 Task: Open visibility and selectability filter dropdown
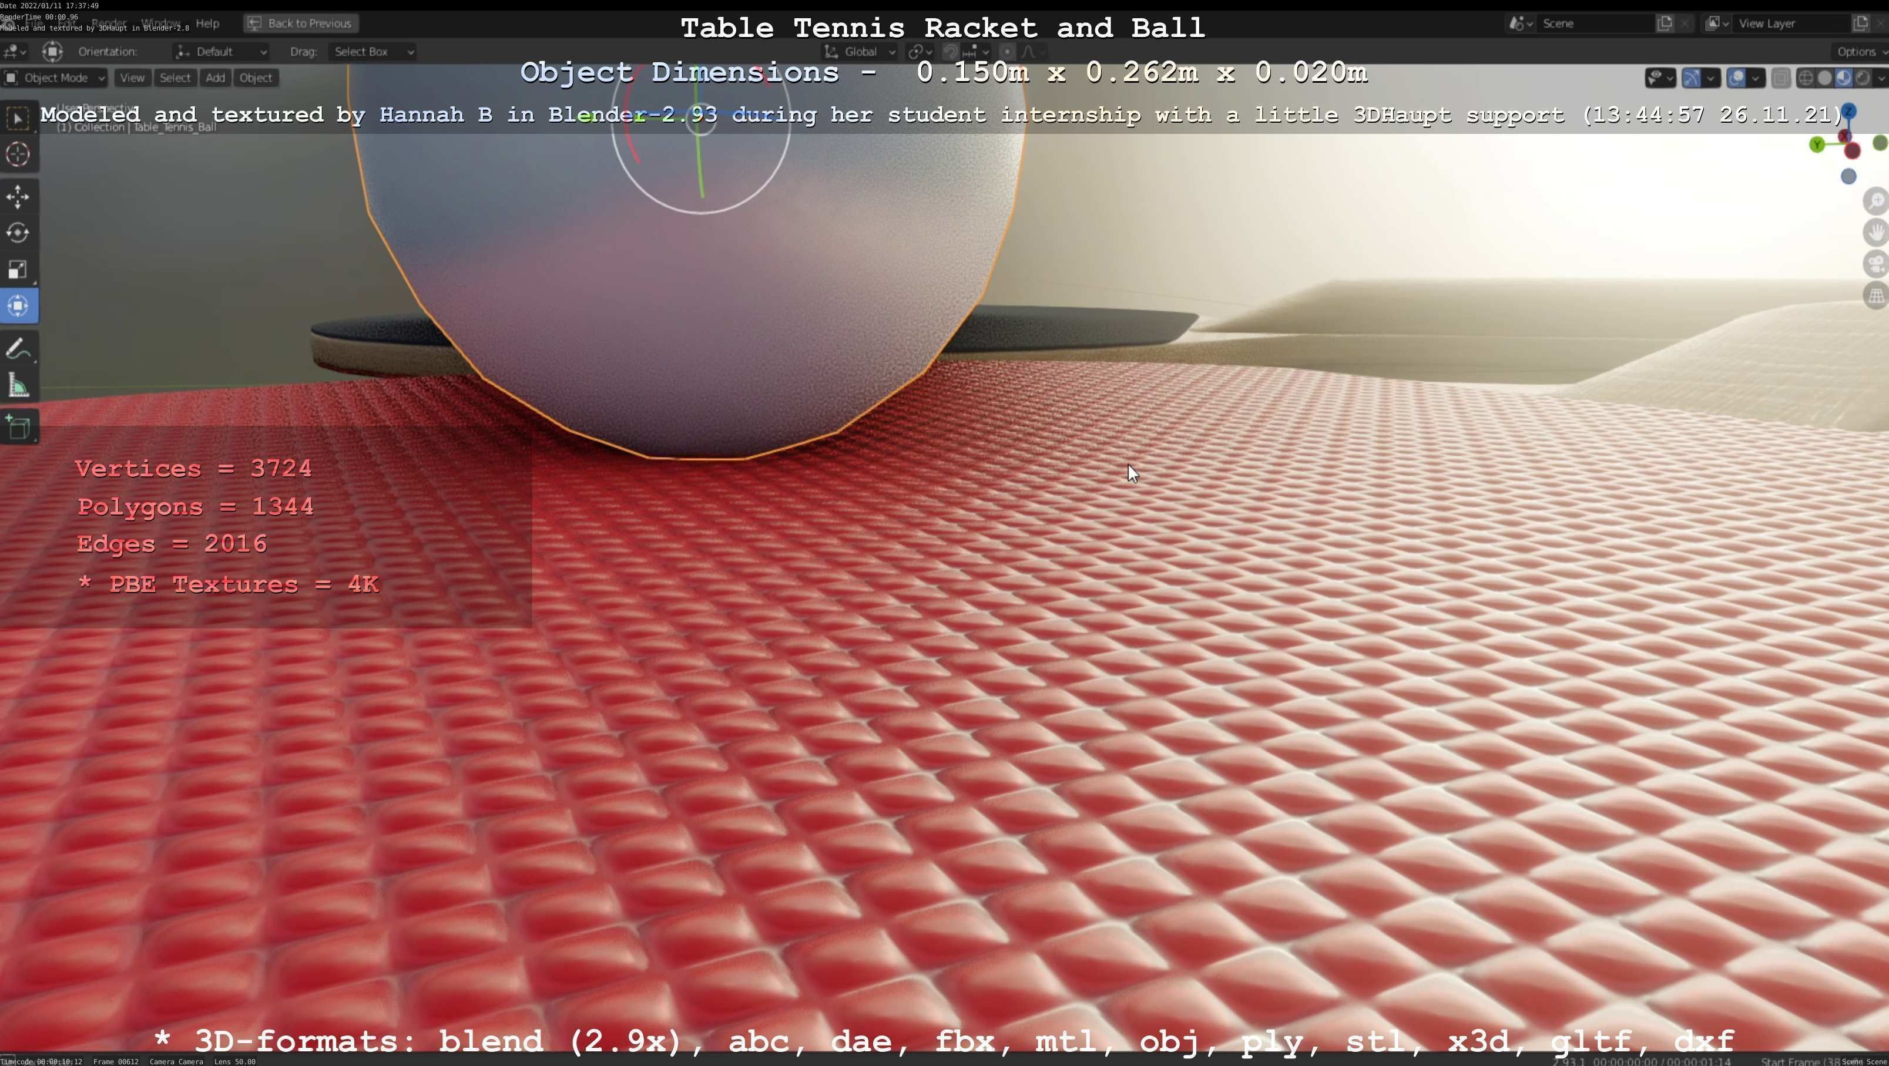tap(1660, 78)
